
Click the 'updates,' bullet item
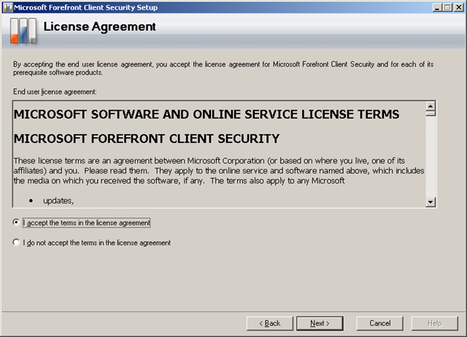[58, 201]
